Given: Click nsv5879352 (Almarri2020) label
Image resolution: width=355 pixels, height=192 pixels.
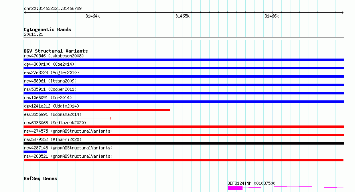Looking at the screenshot, I should (x=53, y=139).
